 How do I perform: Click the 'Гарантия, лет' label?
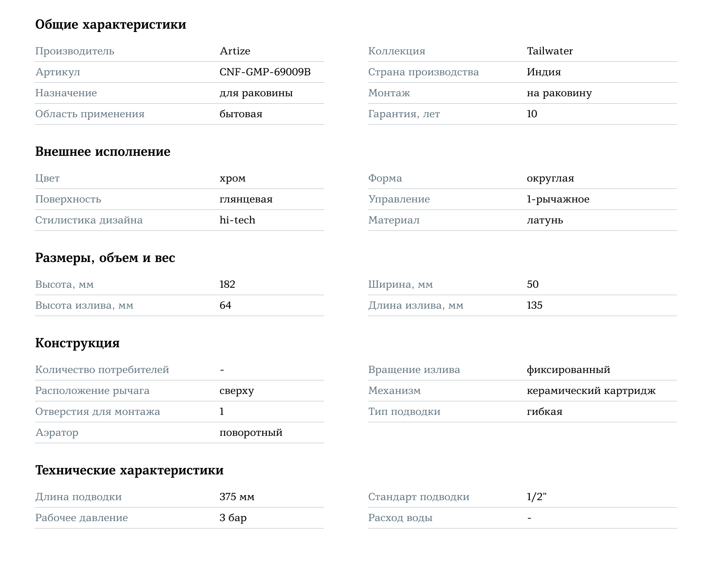[x=404, y=114]
